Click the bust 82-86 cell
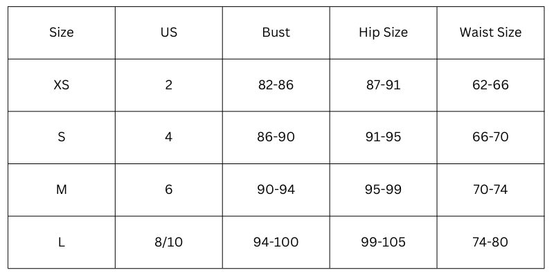554x277 pixels. click(276, 85)
